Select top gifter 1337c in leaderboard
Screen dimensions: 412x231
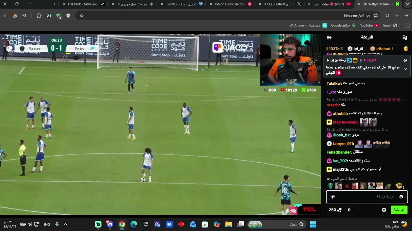(x=335, y=49)
